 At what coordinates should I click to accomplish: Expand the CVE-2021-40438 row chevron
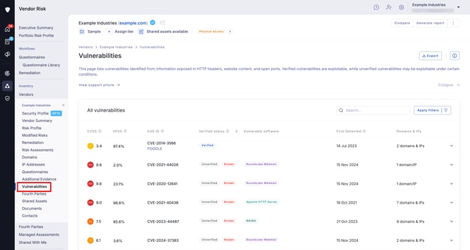pyautogui.click(x=452, y=203)
